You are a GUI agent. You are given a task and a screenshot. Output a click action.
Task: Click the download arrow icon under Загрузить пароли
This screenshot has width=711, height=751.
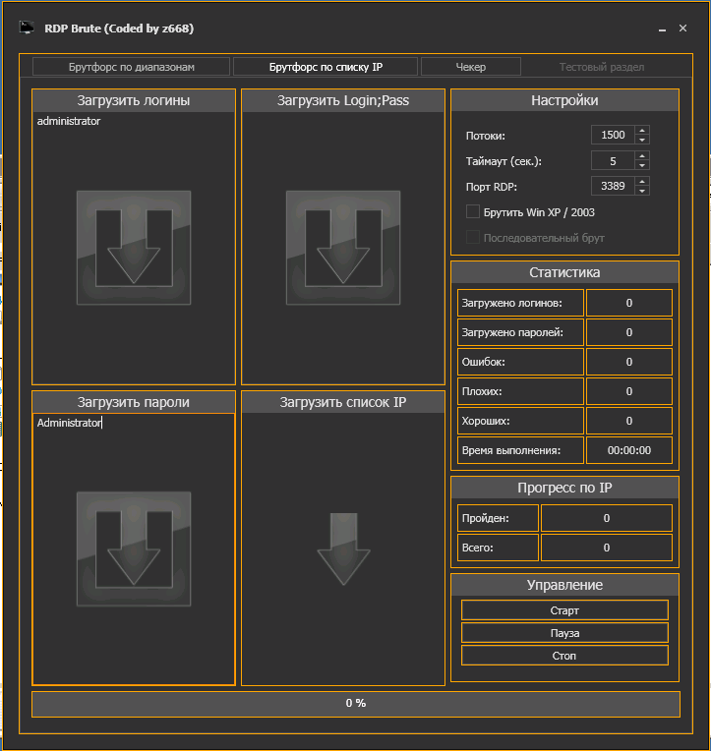coord(134,549)
